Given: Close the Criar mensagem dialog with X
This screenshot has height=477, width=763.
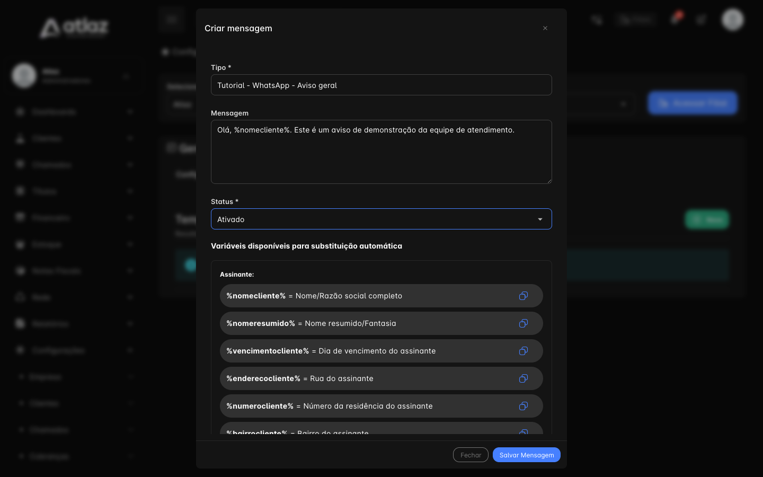Looking at the screenshot, I should pyautogui.click(x=545, y=28).
